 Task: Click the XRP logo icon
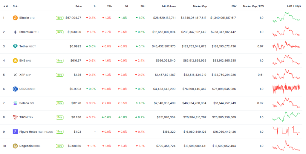[x=15, y=75]
